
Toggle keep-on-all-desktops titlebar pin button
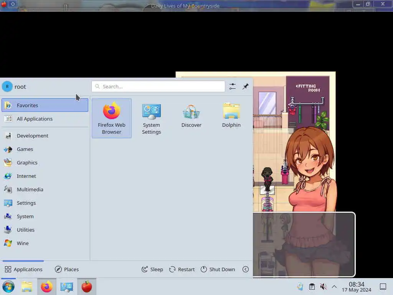pyautogui.click(x=13, y=4)
